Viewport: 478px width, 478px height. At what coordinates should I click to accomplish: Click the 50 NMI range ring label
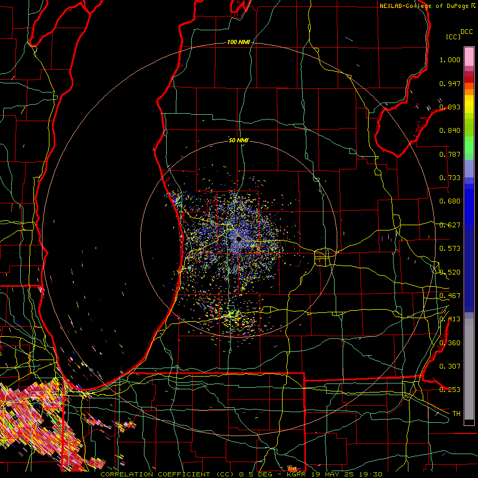(238, 140)
